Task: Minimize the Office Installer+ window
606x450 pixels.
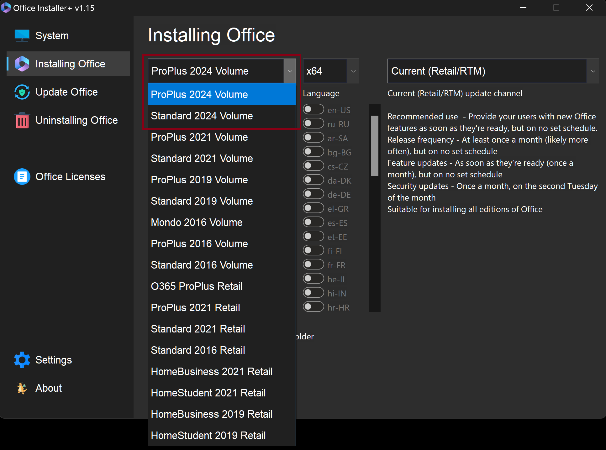Action: tap(523, 8)
